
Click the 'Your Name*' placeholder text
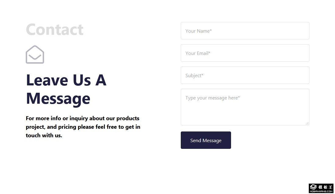pos(198,31)
